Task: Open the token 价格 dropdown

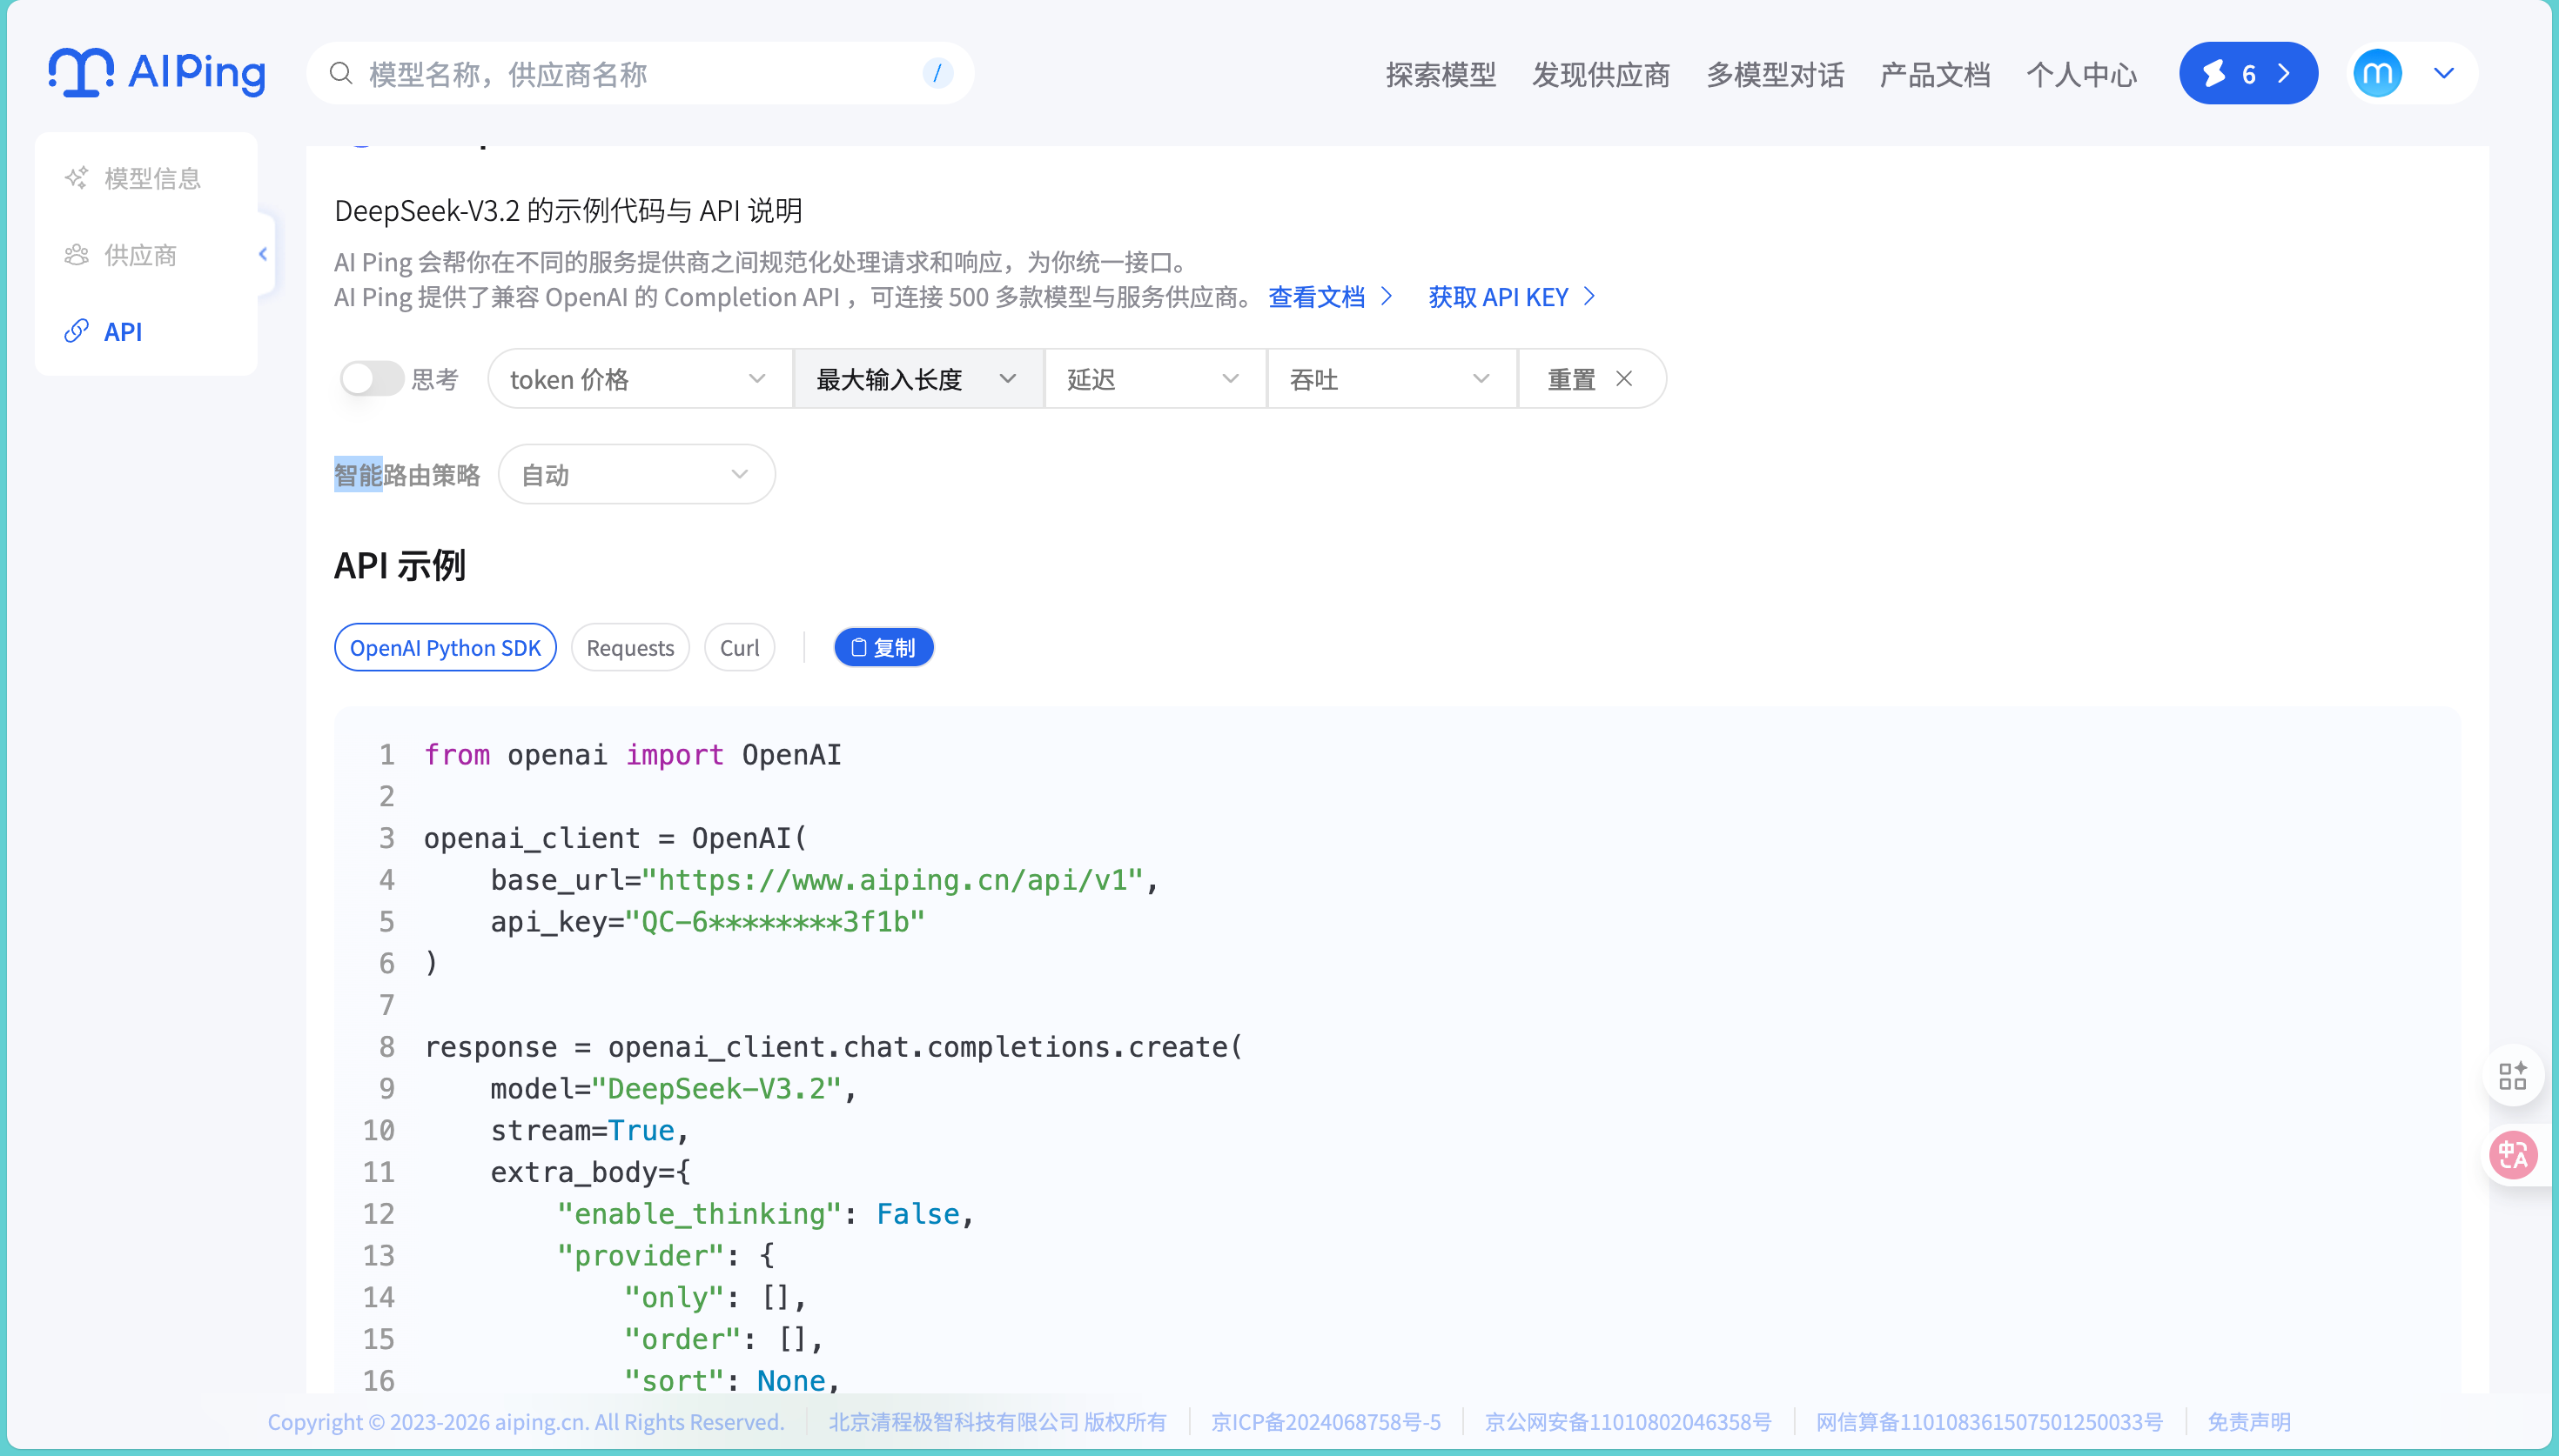Action: 638,379
